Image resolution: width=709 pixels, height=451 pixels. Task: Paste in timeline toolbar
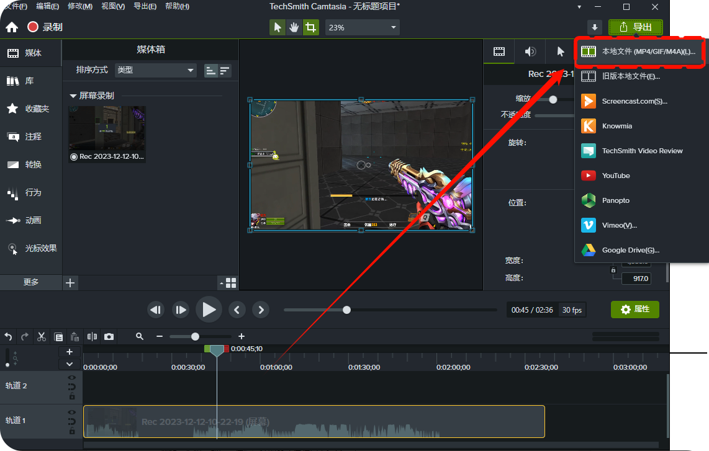click(x=75, y=337)
